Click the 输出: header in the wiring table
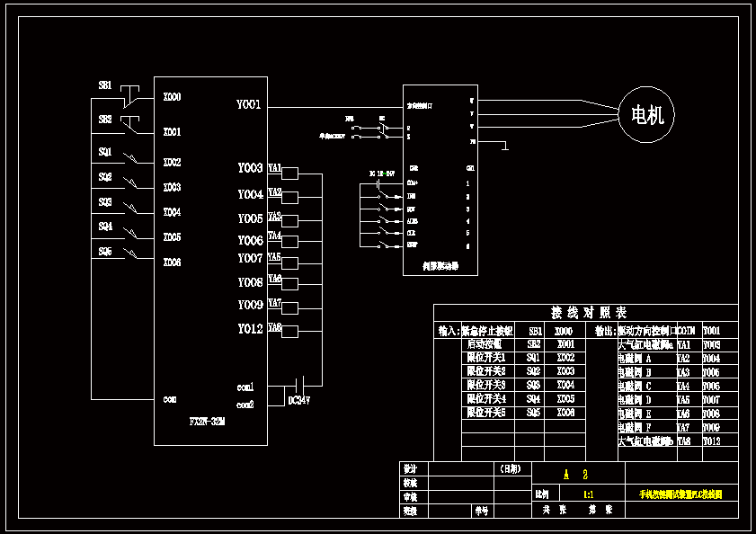This screenshot has width=756, height=534. coord(606,331)
